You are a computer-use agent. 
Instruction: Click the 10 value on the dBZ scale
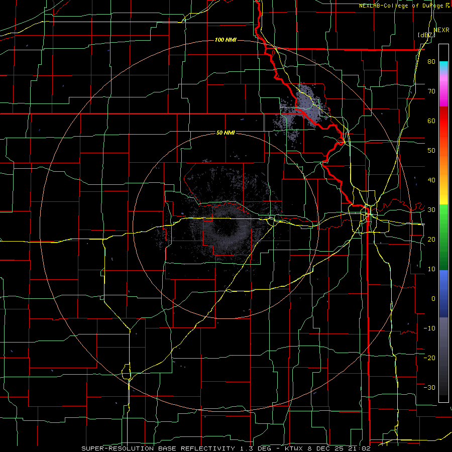431,269
